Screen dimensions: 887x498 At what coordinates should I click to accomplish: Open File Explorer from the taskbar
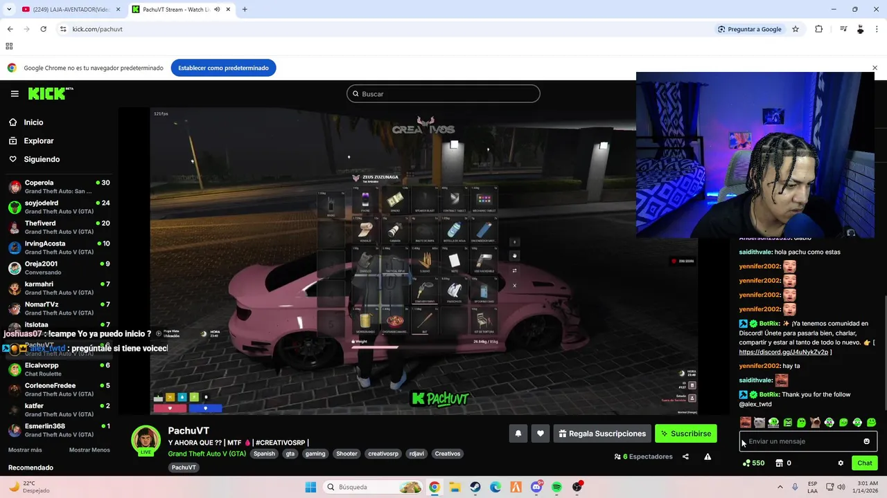click(x=455, y=487)
